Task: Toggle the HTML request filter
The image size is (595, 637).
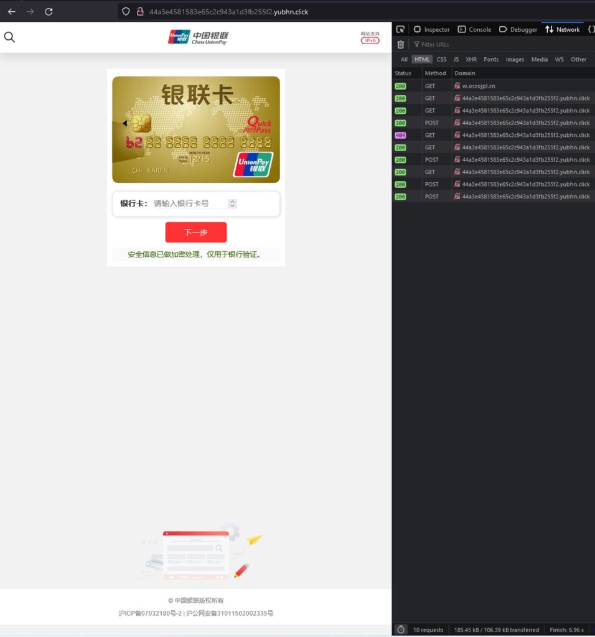Action: pyautogui.click(x=422, y=59)
